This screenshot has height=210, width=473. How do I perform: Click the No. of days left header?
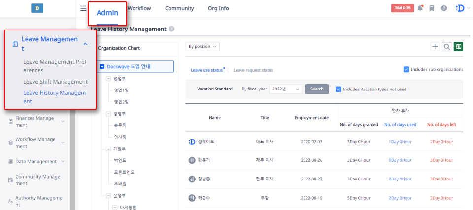[x=441, y=125]
